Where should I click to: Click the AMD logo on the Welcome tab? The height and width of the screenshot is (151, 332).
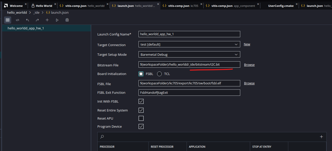6,6
